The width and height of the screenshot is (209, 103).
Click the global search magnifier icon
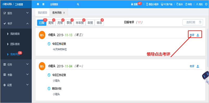[x=78, y=4]
